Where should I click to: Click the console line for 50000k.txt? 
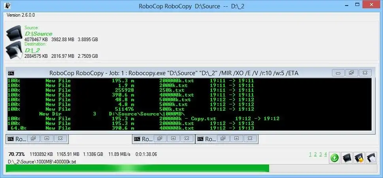pyautogui.click(x=131, y=100)
